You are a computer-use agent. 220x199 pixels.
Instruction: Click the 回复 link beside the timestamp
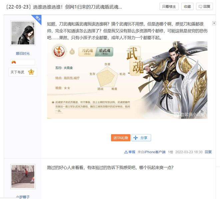pos(208,152)
